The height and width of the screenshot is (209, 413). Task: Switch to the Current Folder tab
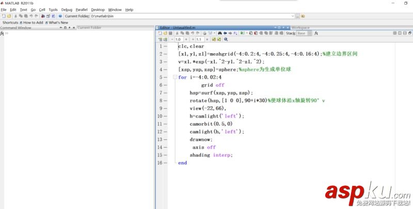89,27
